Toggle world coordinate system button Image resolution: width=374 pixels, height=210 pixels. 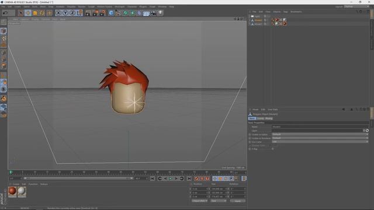click(x=79, y=13)
